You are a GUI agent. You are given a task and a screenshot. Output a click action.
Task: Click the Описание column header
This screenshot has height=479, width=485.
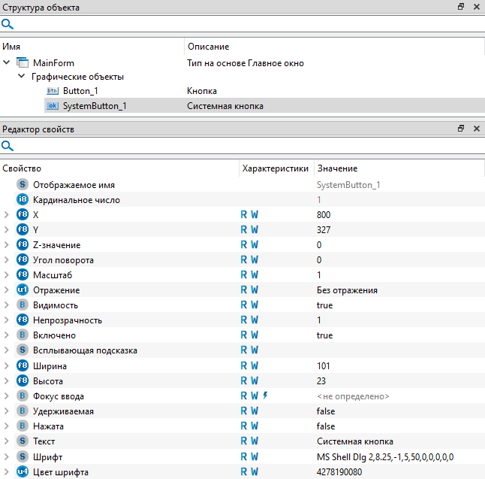[208, 47]
